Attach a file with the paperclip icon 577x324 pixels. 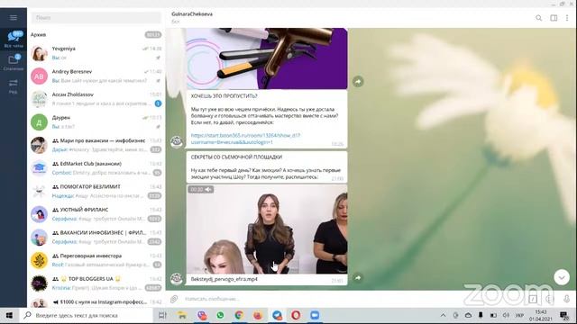174,299
